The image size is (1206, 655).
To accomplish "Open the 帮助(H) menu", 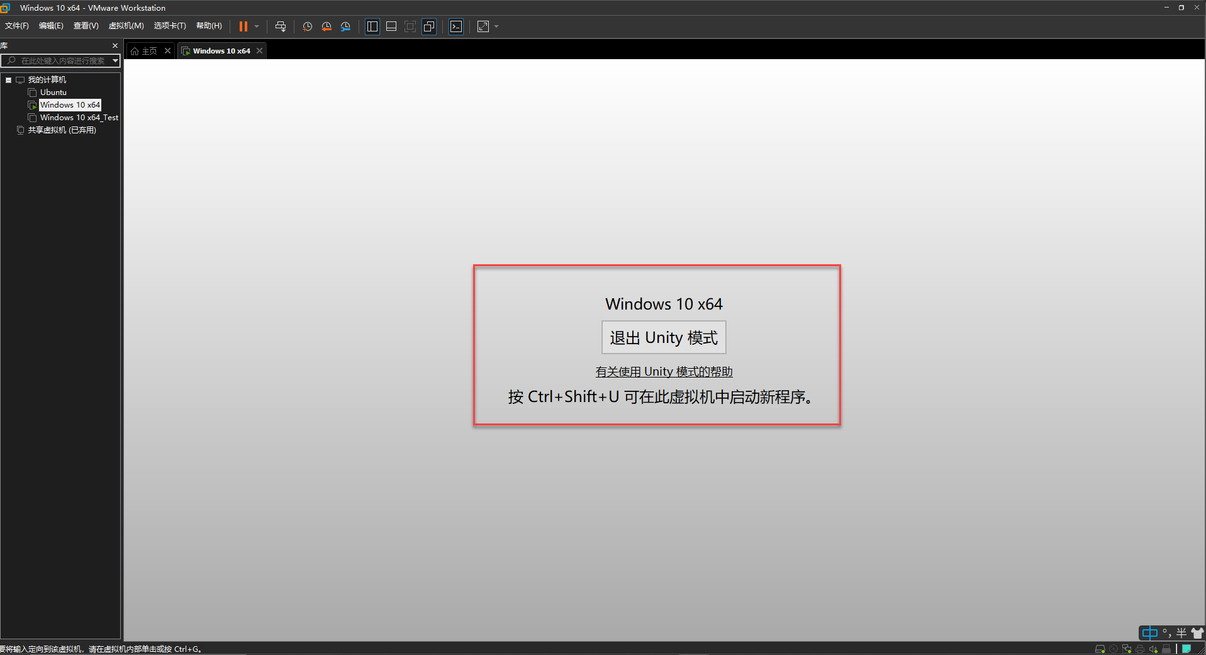I will pos(209,26).
